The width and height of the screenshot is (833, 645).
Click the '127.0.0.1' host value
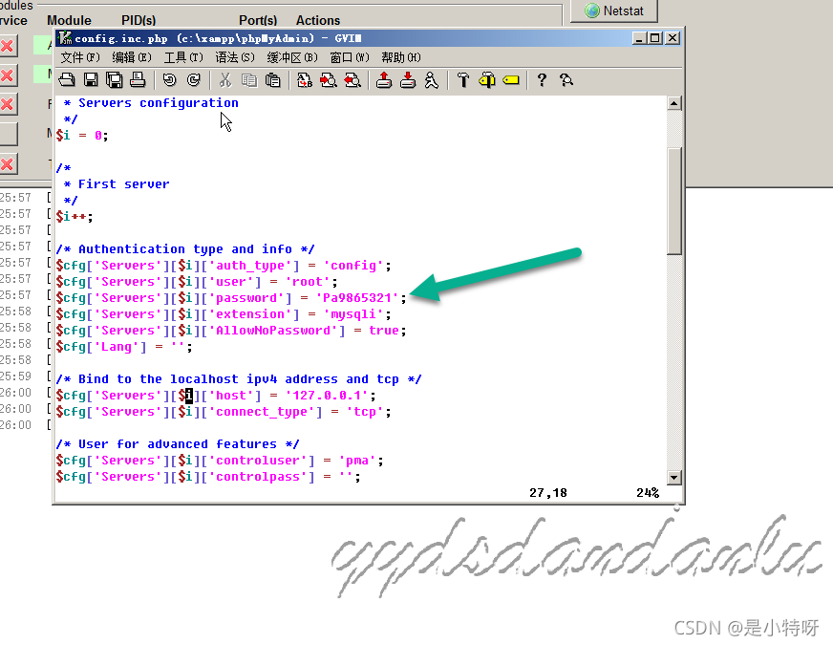click(x=327, y=396)
